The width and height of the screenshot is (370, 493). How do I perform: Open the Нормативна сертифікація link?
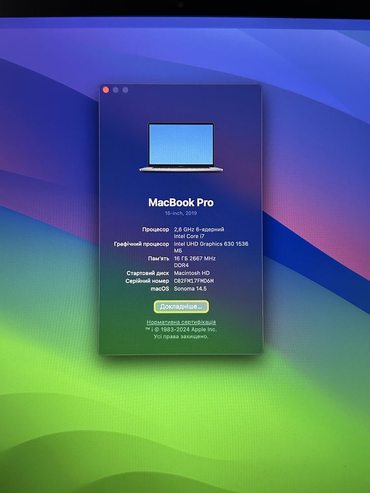coord(181,322)
